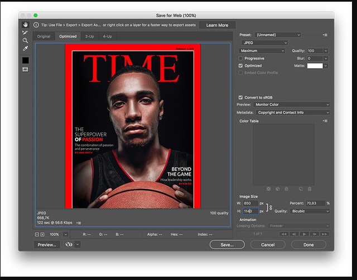The image size is (357, 280).
Task: Select the Eyedropper tool
Action: 25,49
